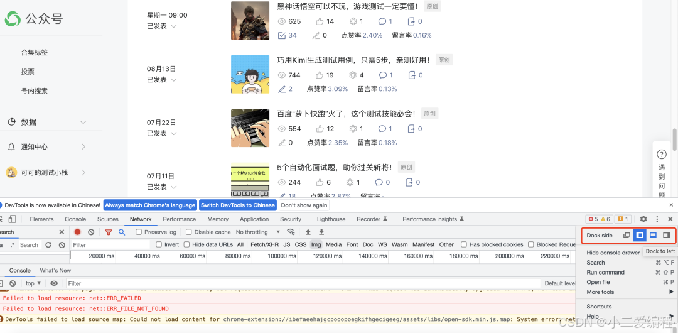This screenshot has width=678, height=333.
Task: Check Has blocked cookies checkbox
Action: coord(464,244)
